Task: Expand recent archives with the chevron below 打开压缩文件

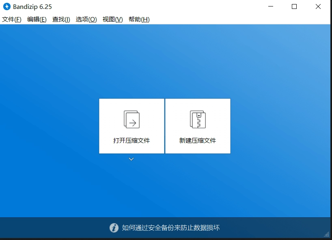Action: [x=131, y=159]
